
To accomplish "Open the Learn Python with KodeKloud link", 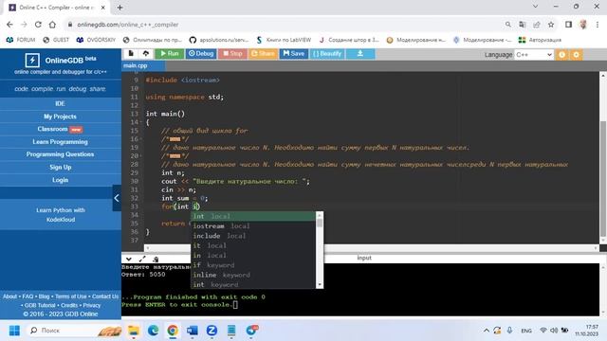I will click(x=61, y=215).
